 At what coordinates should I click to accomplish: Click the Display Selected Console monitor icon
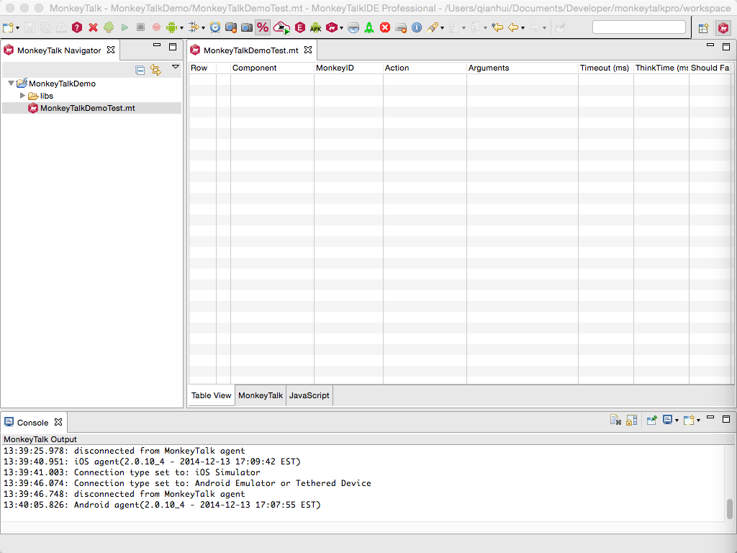667,420
